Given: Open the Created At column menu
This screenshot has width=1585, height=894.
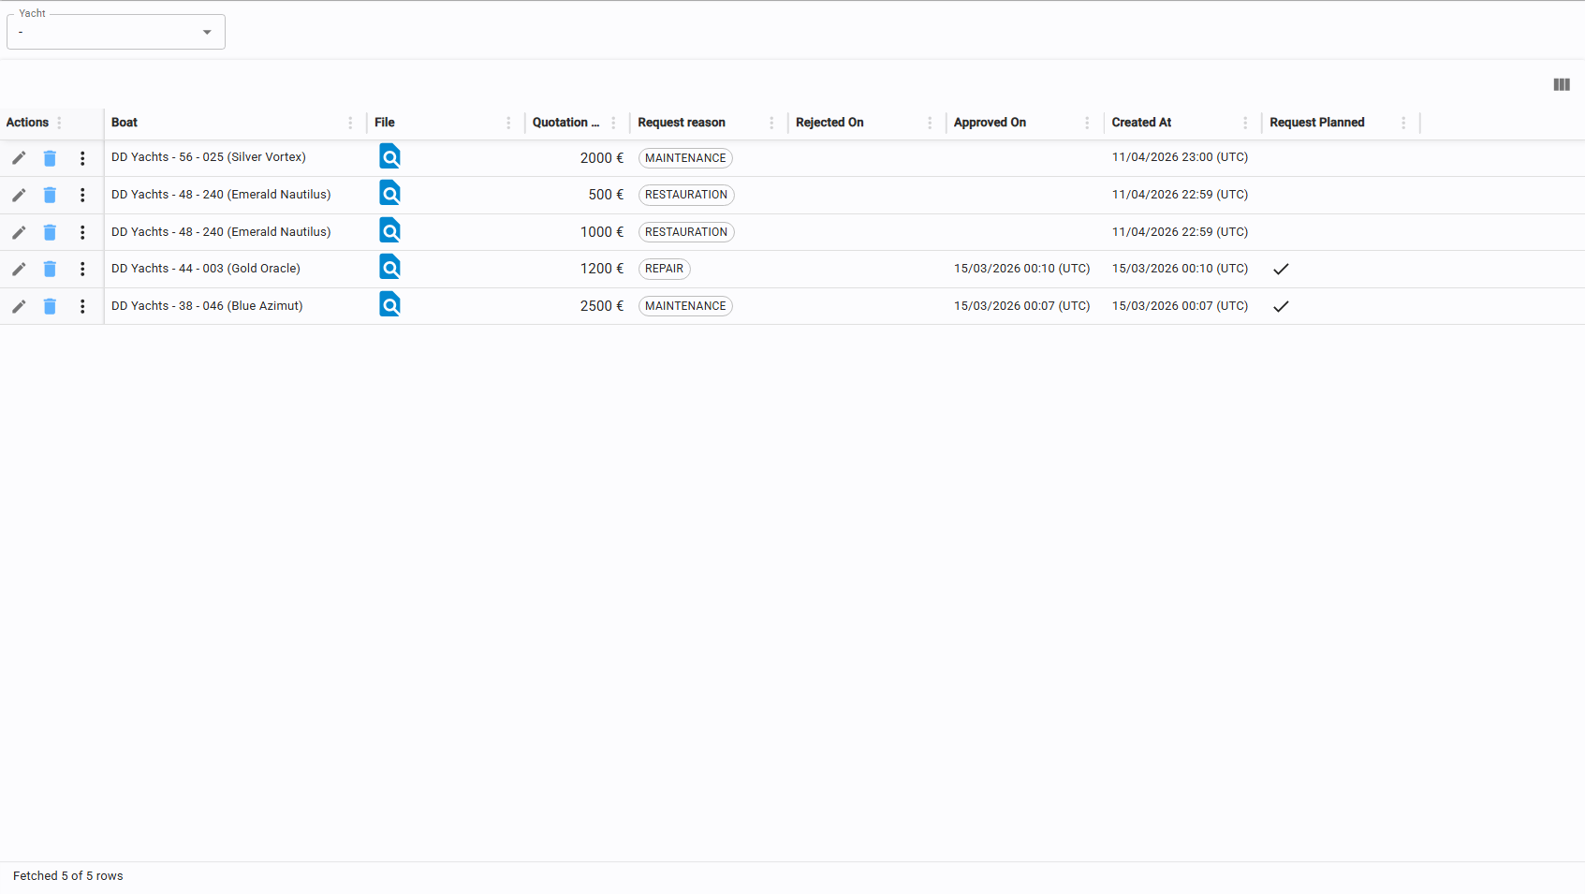Looking at the screenshot, I should (1245, 123).
